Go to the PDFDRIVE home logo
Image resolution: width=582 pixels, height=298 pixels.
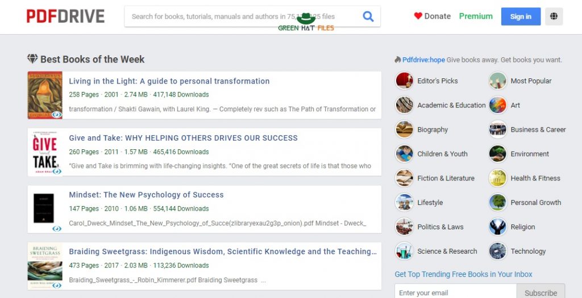pyautogui.click(x=65, y=16)
